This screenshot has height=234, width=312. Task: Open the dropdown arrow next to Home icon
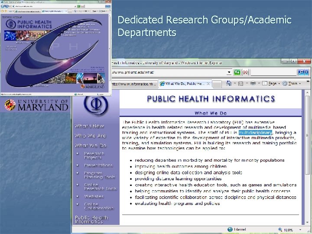point(234,83)
